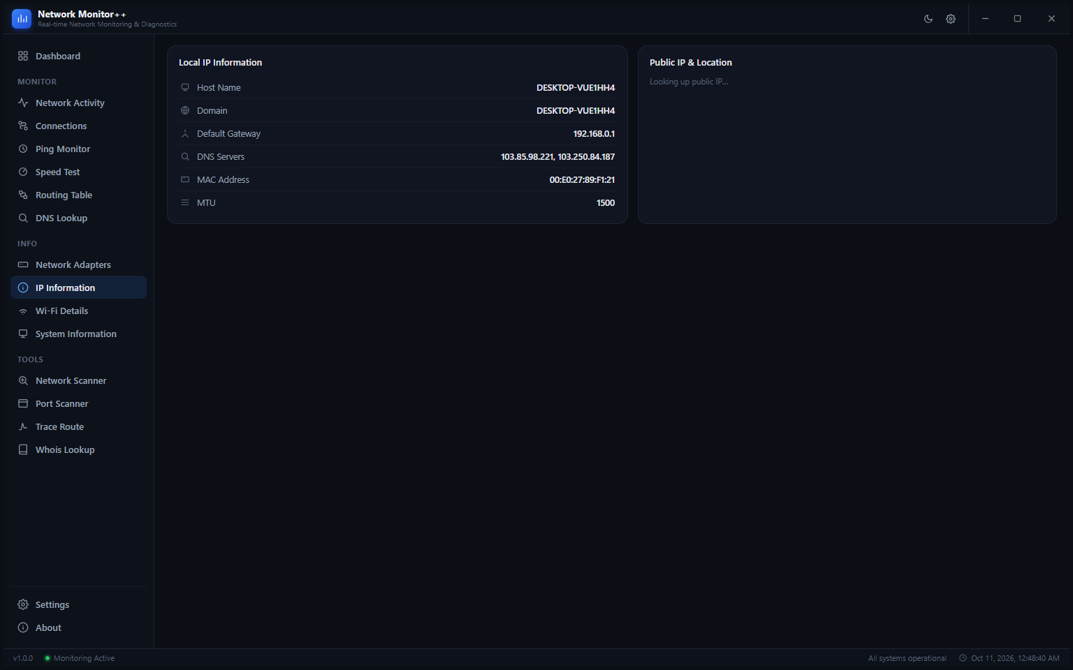Click the Connections sidebar icon
The image size is (1073, 670).
(x=23, y=126)
